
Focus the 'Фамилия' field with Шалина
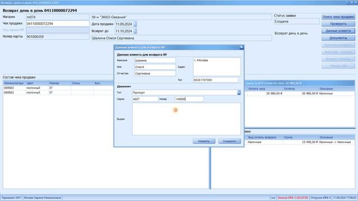click(x=155, y=60)
